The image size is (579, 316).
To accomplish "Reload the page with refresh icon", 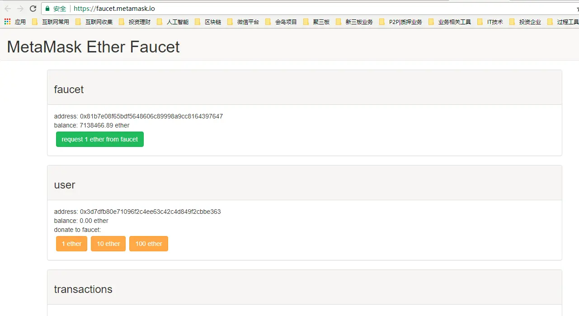I will tap(33, 9).
